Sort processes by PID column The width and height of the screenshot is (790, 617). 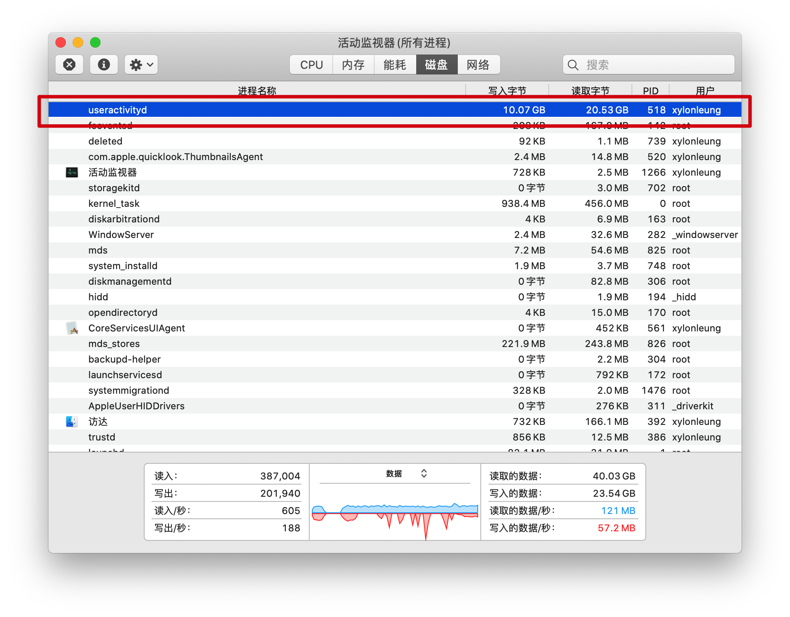click(650, 90)
